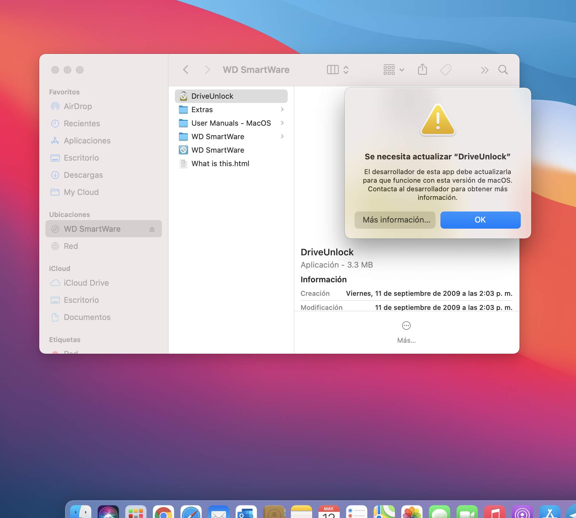
Task: Open Reminders from the Dock
Action: point(357,512)
